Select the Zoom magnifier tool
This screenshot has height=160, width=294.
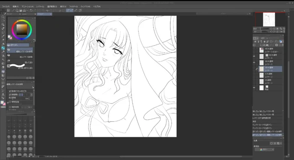pos(3,17)
